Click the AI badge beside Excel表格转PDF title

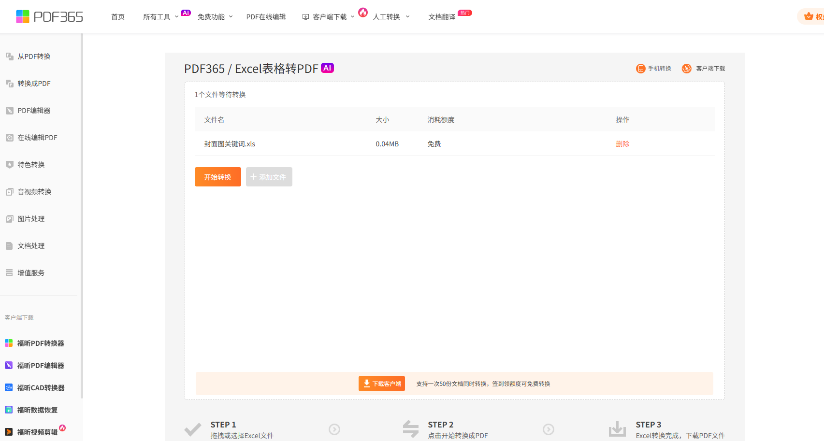point(328,68)
